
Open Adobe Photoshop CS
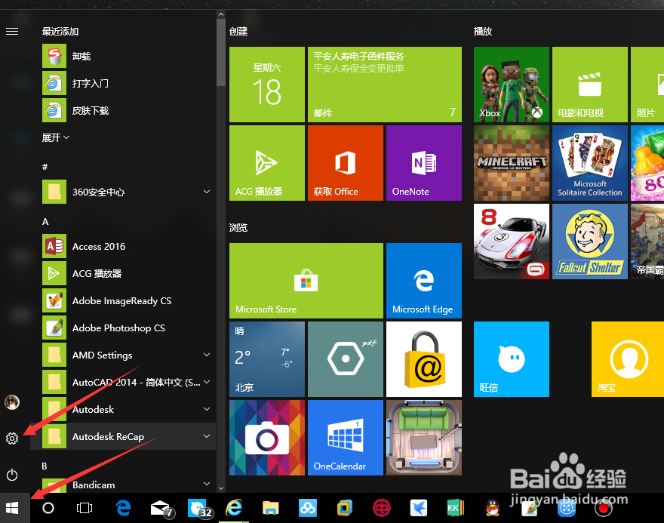pos(129,328)
